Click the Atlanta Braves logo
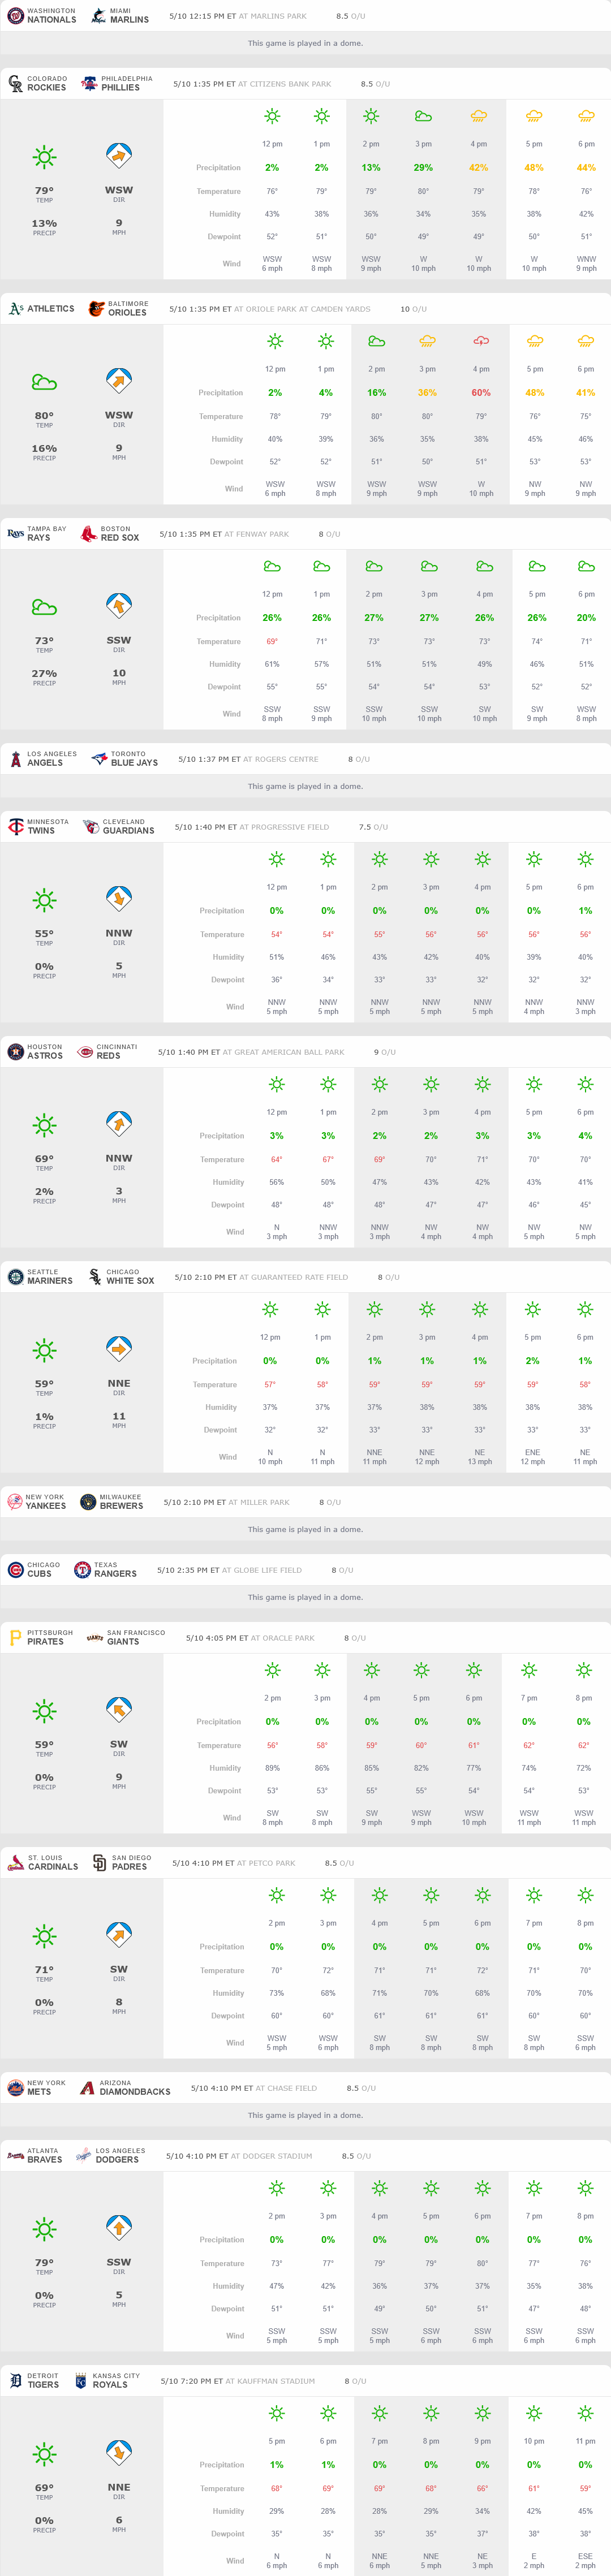 click(15, 2156)
